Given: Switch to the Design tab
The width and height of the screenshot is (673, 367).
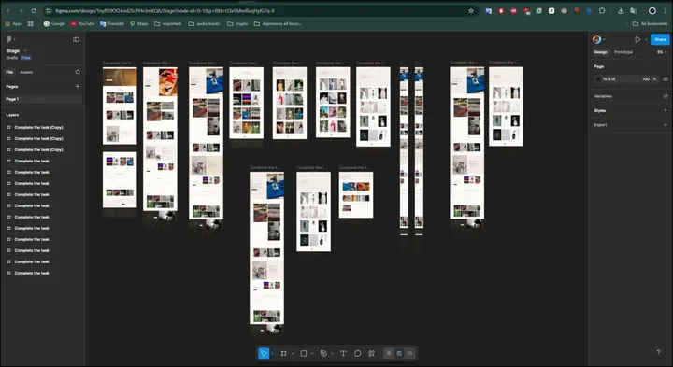Looking at the screenshot, I should [x=600, y=52].
